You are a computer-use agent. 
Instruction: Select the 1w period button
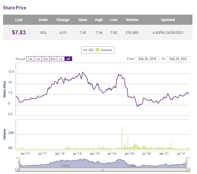30,59
